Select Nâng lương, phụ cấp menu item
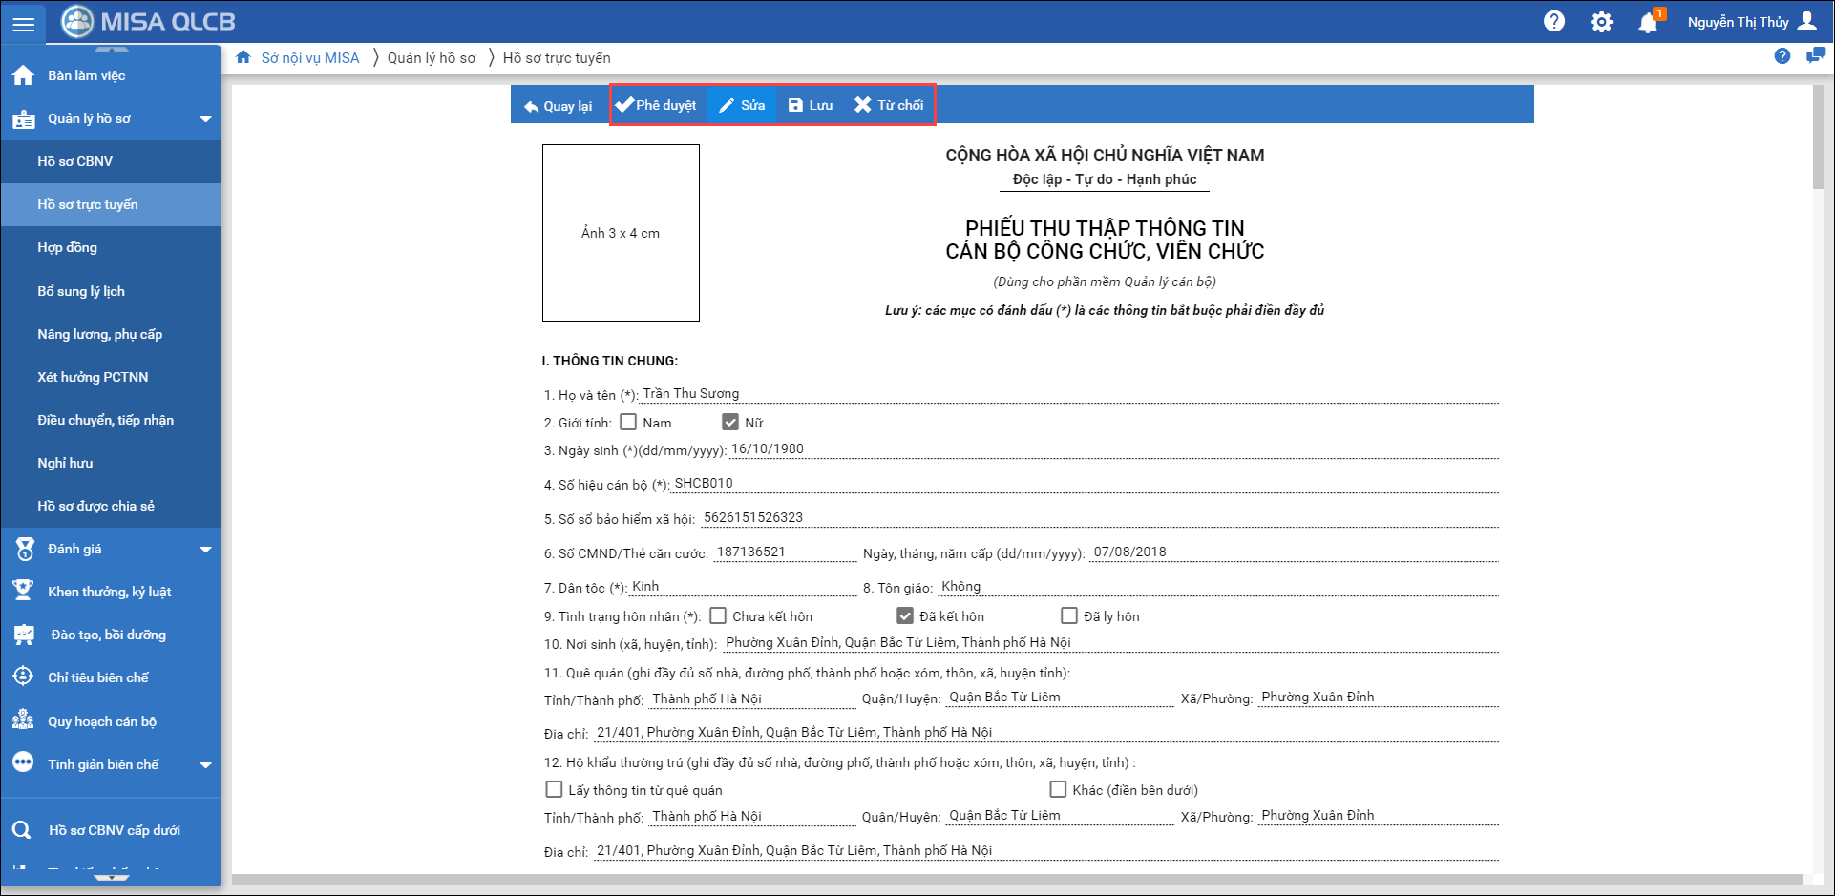Screen dimensions: 1835x896 (99, 334)
